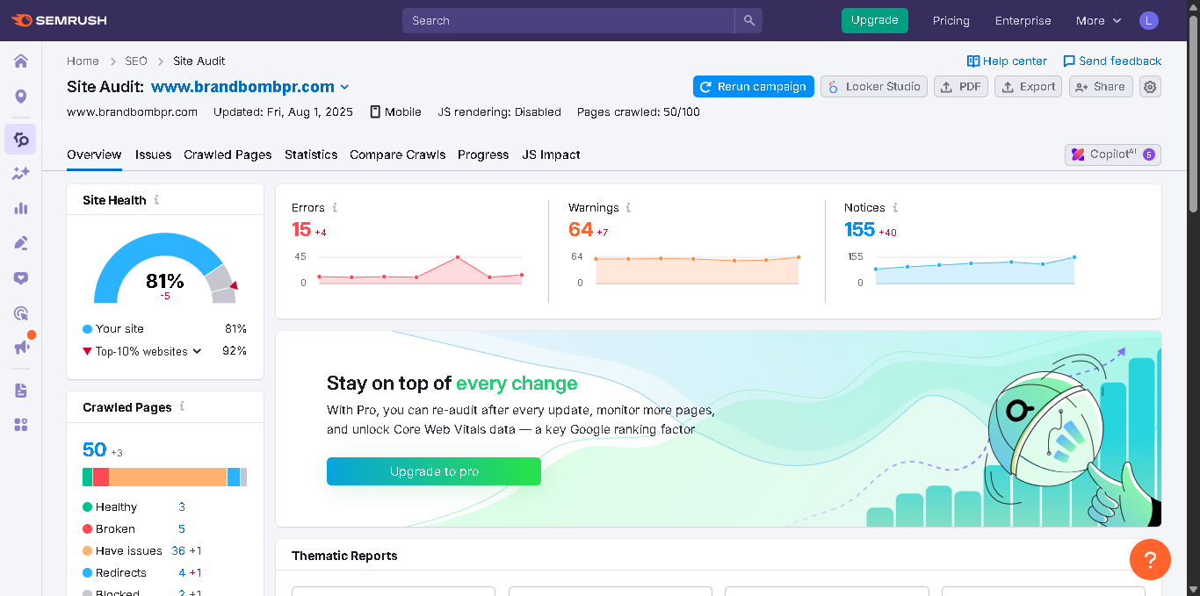The image size is (1200, 596).
Task: Go to Home breadcrumb
Action: click(x=83, y=61)
